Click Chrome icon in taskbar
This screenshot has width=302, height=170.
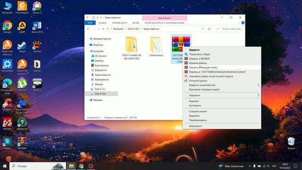pos(81,166)
